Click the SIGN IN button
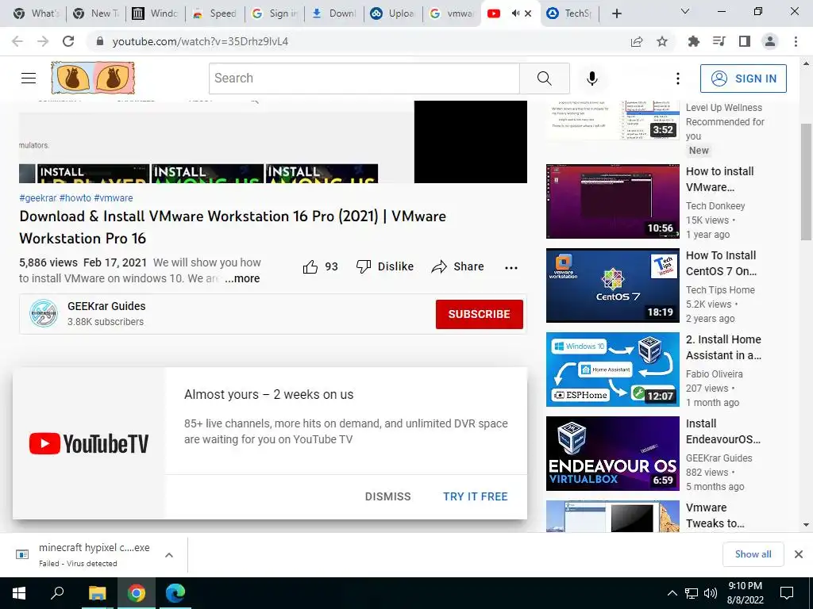The height and width of the screenshot is (609, 813). [x=743, y=79]
